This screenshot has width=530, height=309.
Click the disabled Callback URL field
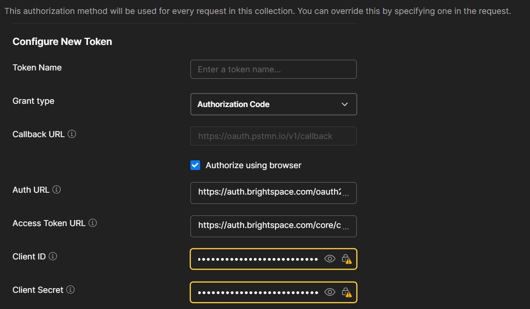tap(273, 136)
